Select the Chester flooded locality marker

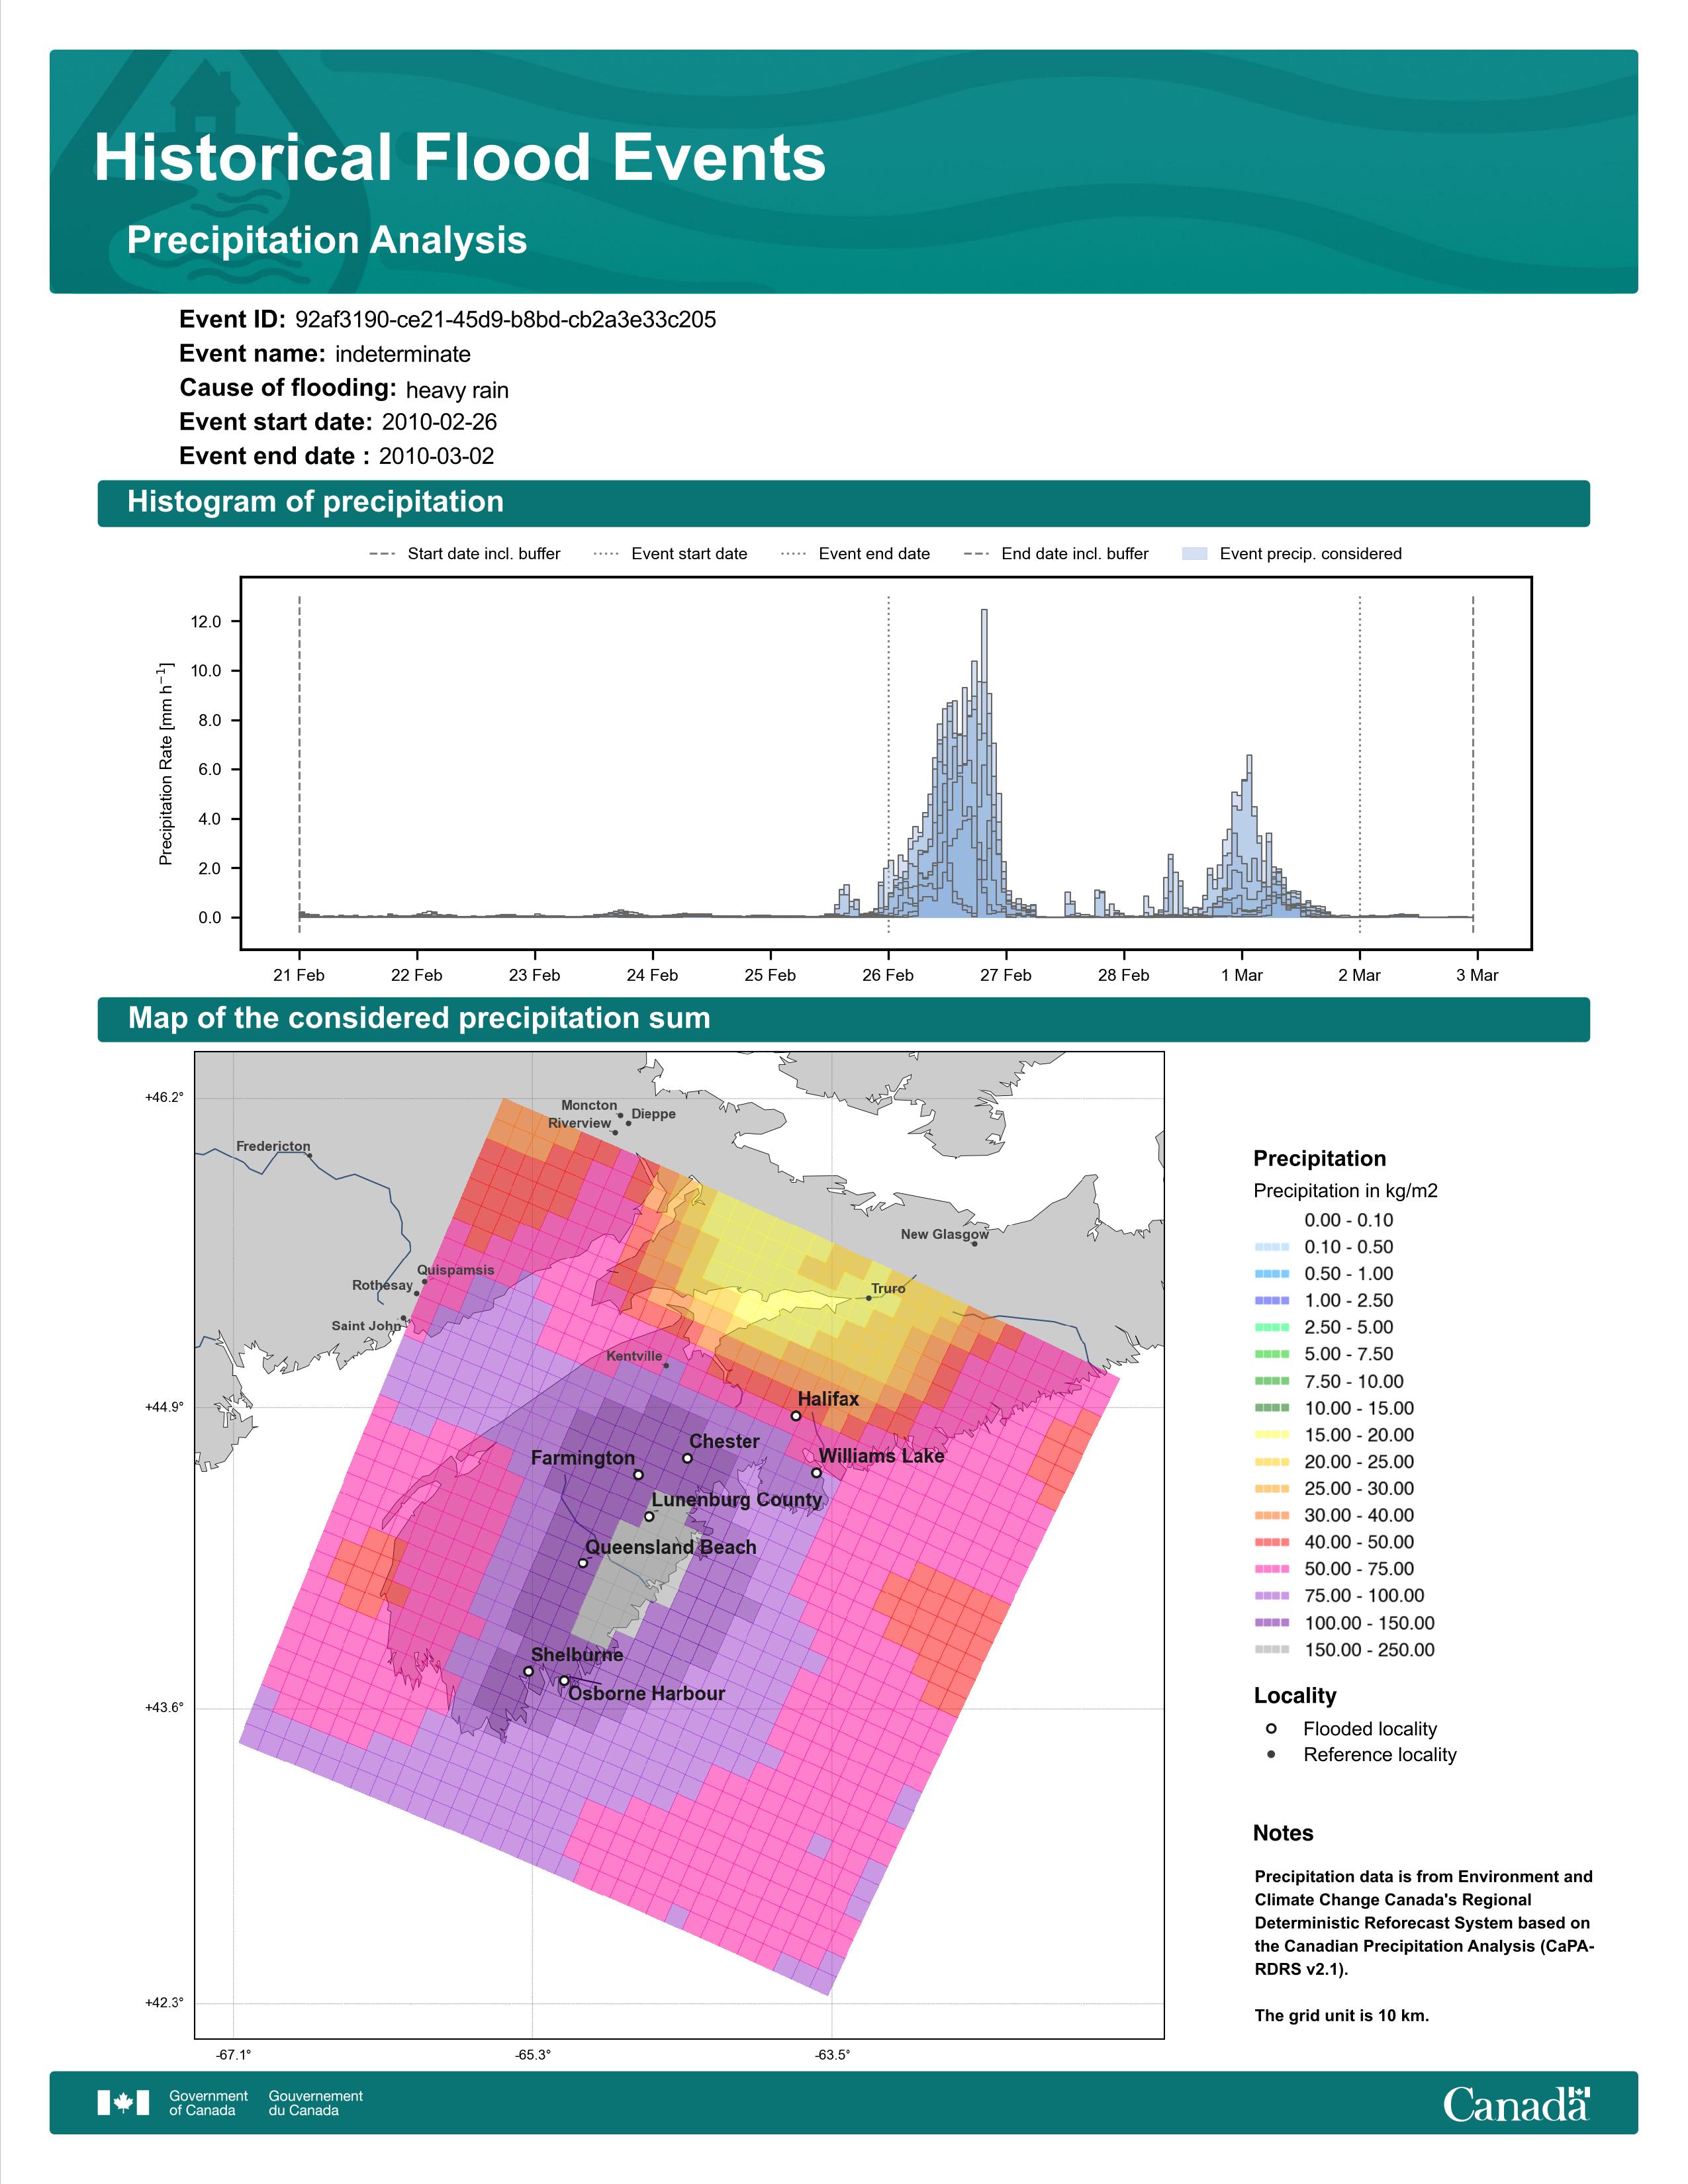[x=687, y=1458]
